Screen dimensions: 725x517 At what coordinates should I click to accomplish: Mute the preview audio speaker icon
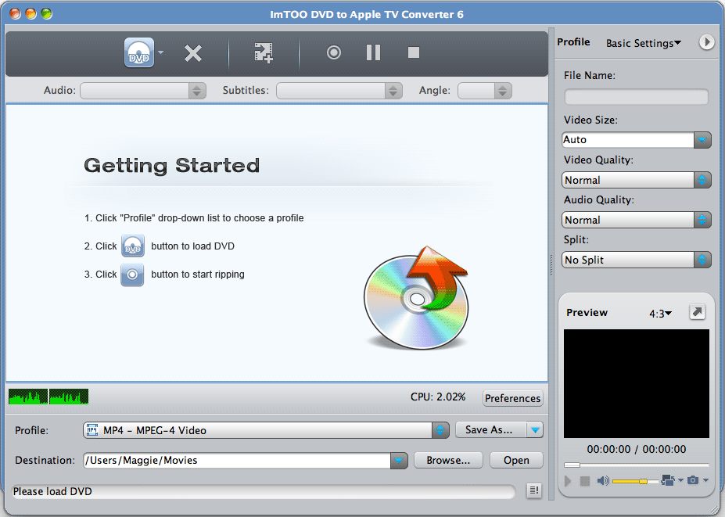coord(602,480)
